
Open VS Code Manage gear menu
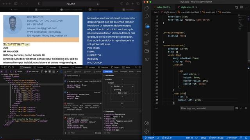pos(147,131)
